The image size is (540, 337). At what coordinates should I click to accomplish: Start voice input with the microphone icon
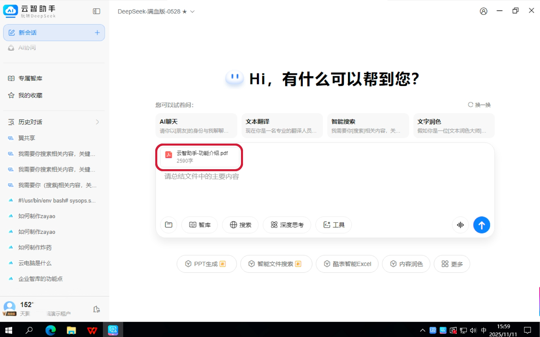click(x=460, y=225)
